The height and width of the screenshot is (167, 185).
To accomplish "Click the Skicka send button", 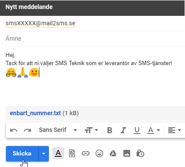I will [x=22, y=154].
